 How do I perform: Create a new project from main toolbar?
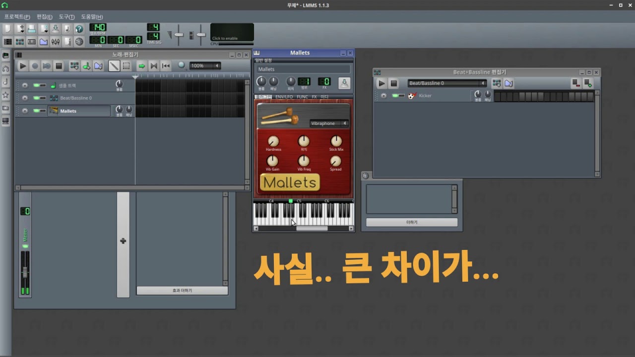tap(8, 29)
